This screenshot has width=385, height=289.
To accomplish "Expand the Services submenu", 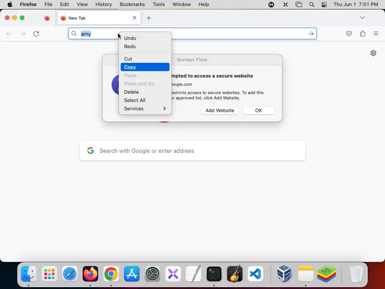I will 145,109.
